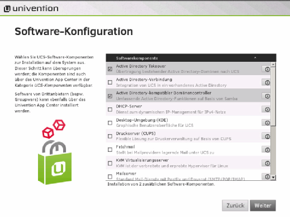Click the shopping bag App Center illustration
This screenshot has height=217, width=290.
pyautogui.click(x=55, y=152)
